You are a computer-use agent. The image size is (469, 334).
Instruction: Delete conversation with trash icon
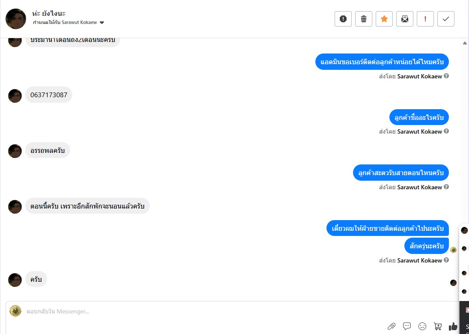tap(364, 19)
